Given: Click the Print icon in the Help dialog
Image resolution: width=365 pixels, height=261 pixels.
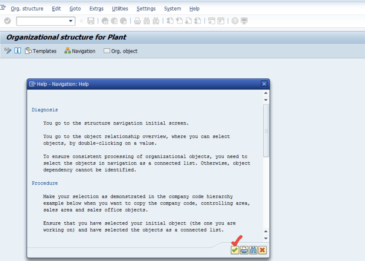Looking at the screenshot, I should [x=244, y=250].
